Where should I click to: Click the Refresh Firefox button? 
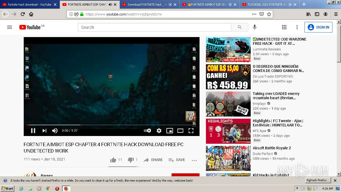[318, 180]
